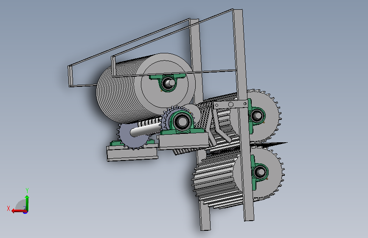Select the black pointed blade at the right
The width and height of the screenshot is (368, 238).
pyautogui.click(x=270, y=144)
